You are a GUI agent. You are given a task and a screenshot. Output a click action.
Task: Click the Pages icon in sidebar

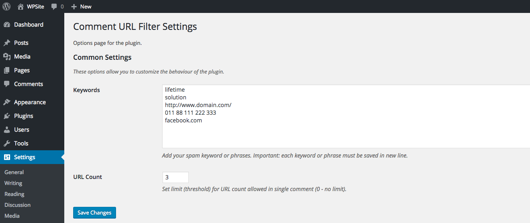6,70
